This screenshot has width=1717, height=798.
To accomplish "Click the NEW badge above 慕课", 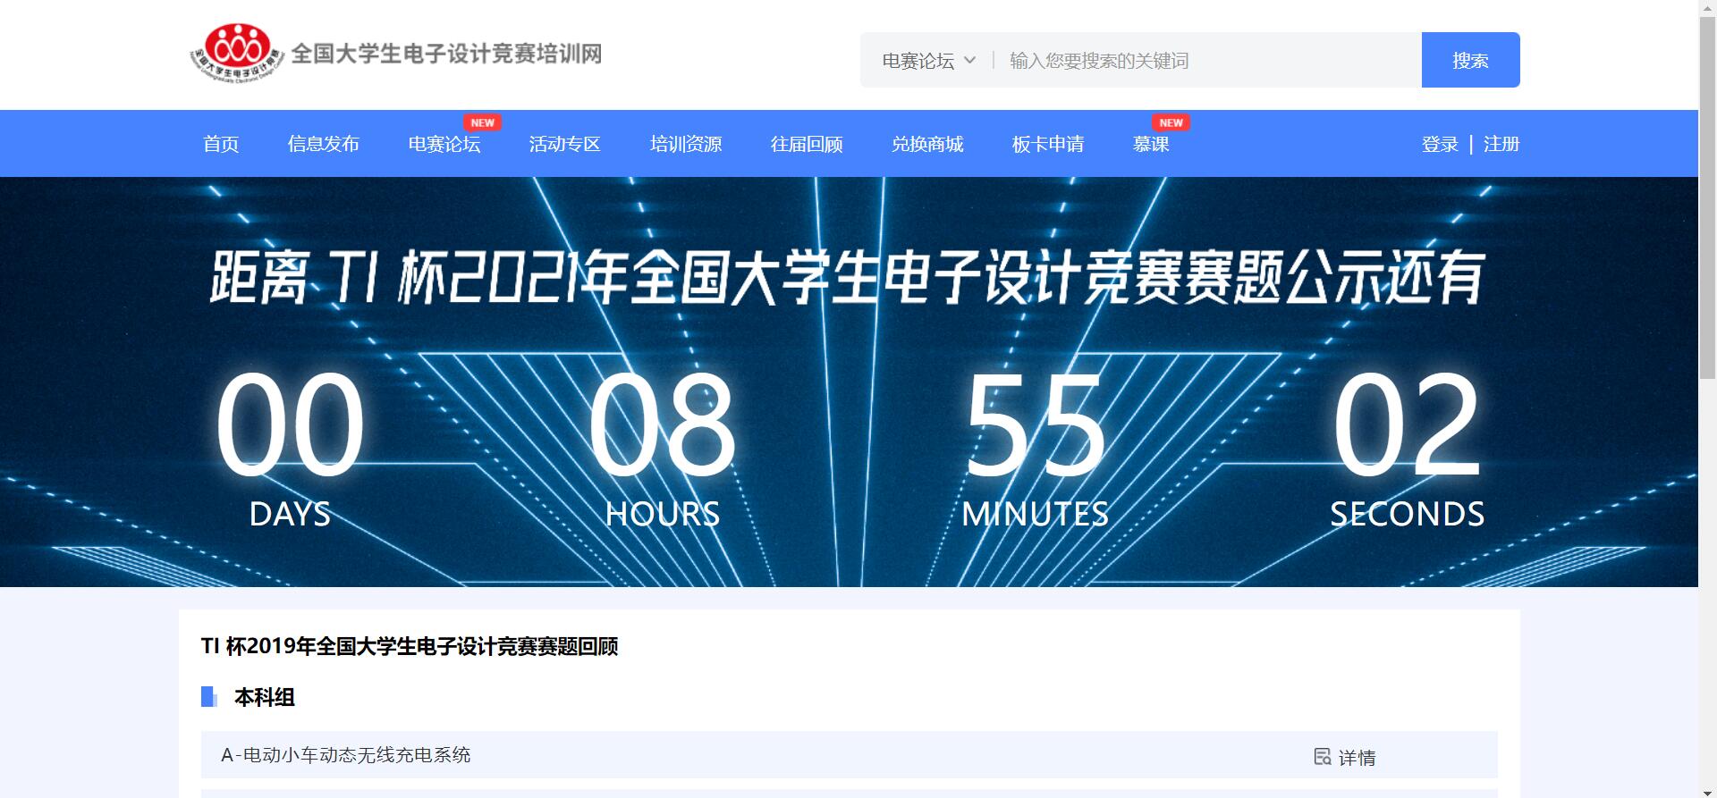I will 1171,122.
